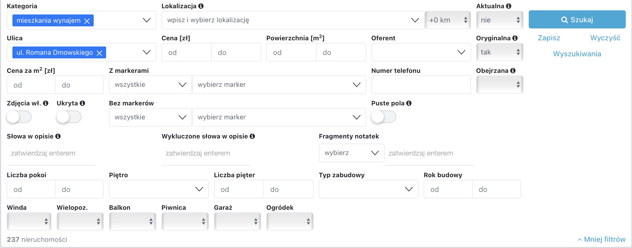Image resolution: width=632 pixels, height=248 pixels.
Task: Click the info icon beside Obejrzana label
Action: pos(513,71)
